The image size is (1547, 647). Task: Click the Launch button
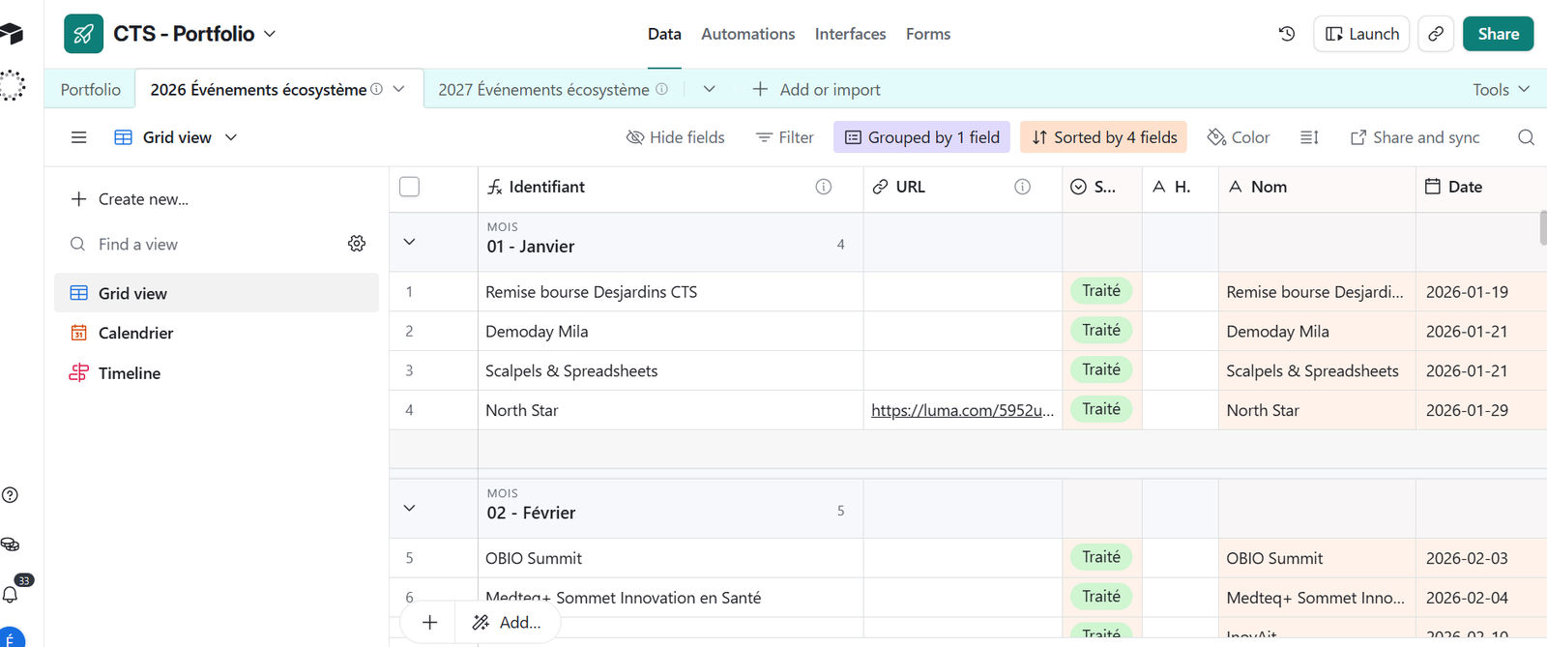pos(1361,34)
